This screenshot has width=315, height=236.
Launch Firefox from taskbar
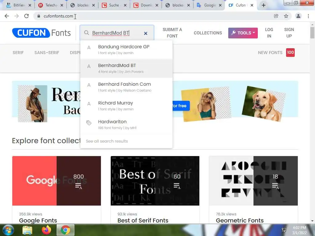[46, 230]
